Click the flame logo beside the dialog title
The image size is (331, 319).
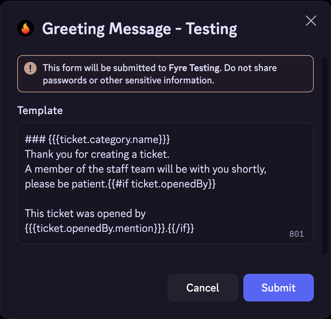click(25, 28)
